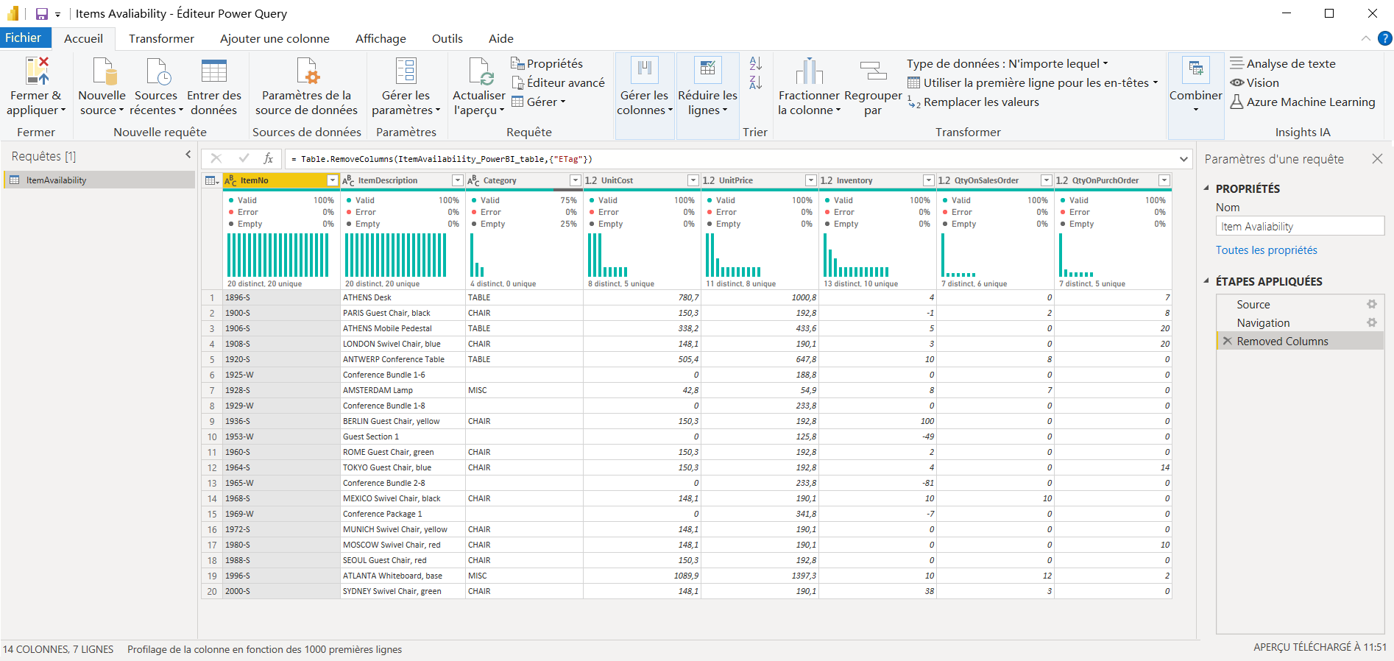1394x661 pixels.
Task: Click the Regrouper par icon
Action: (873, 71)
